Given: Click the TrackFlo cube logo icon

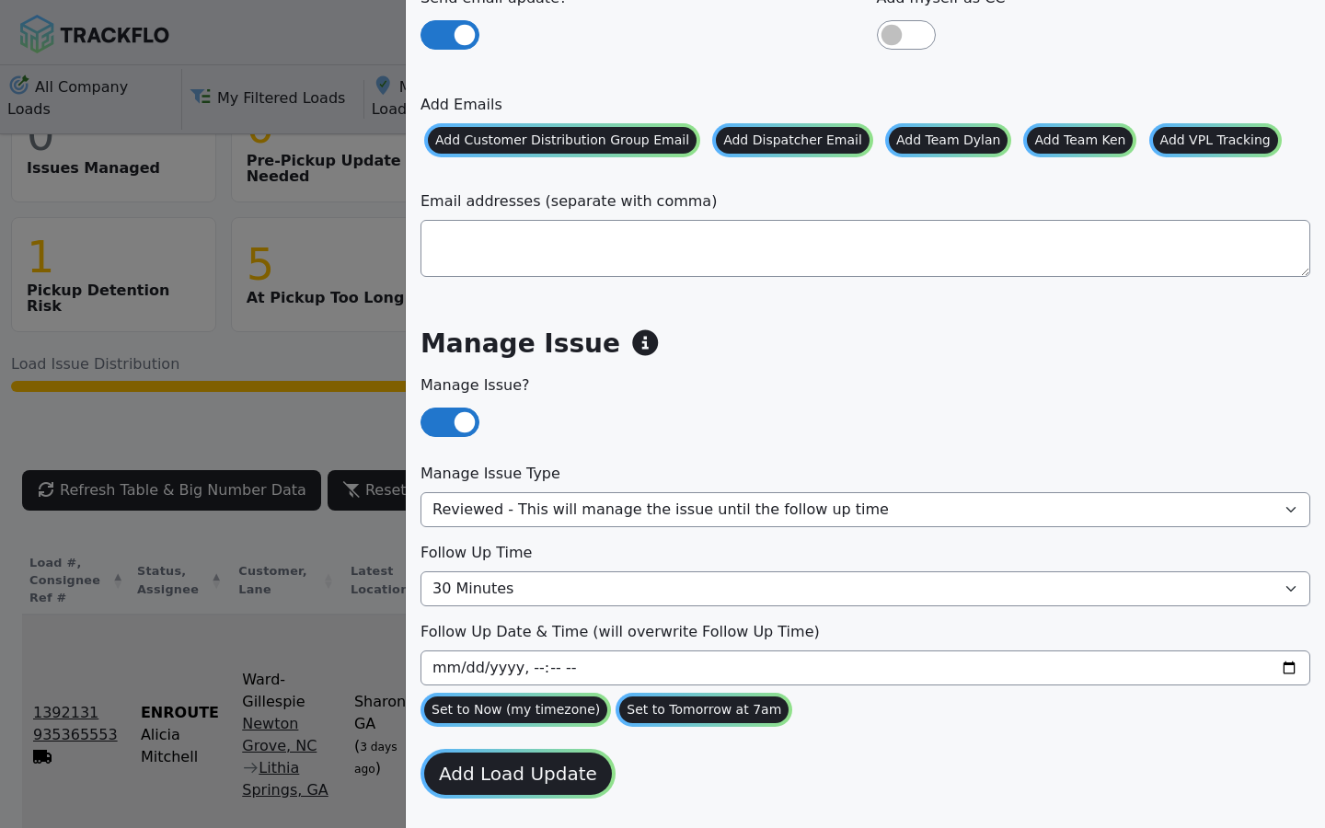Looking at the screenshot, I should (x=37, y=34).
